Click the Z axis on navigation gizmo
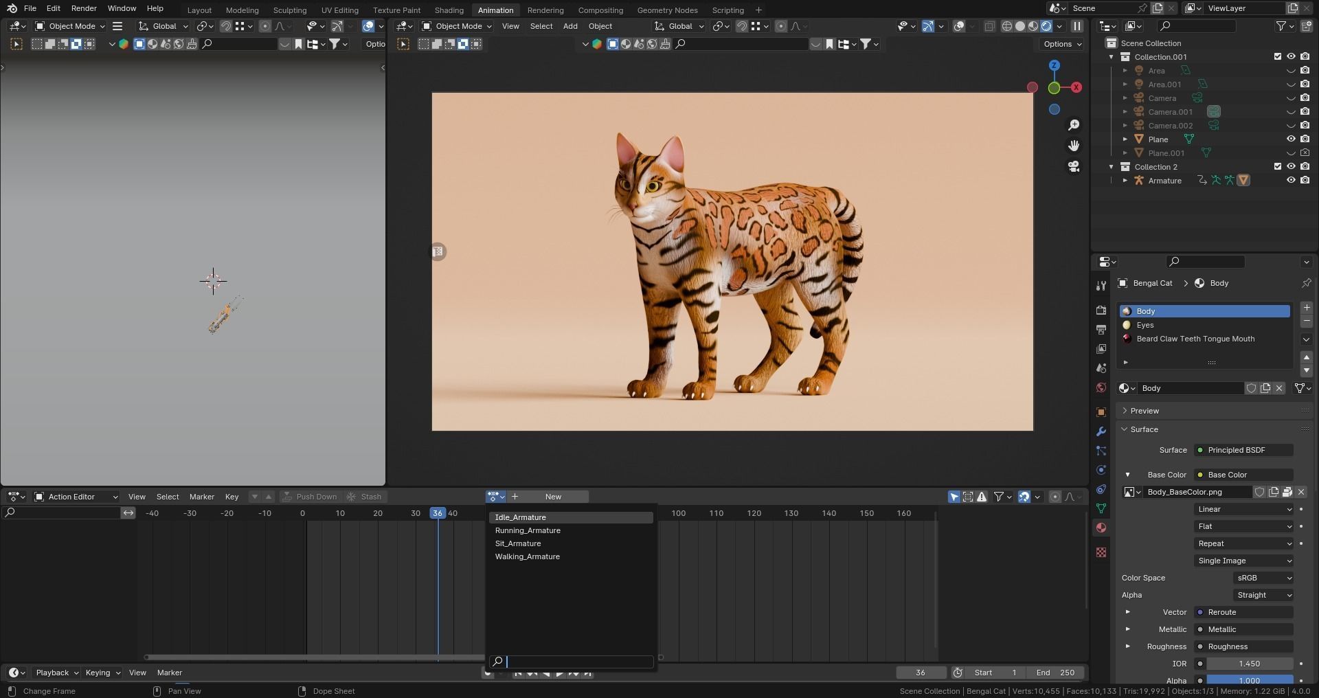1319x698 pixels. [x=1054, y=65]
